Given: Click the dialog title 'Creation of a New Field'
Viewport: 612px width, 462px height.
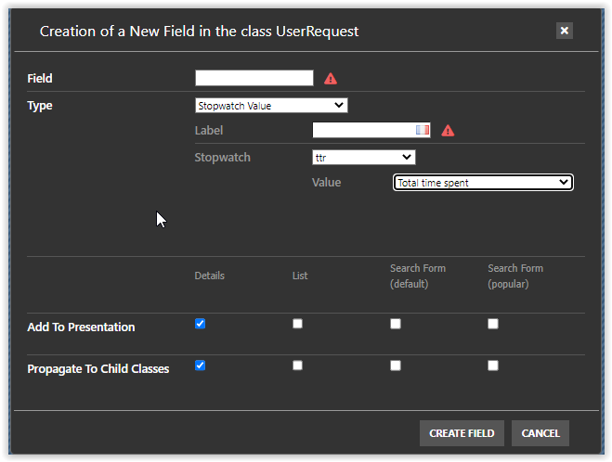Looking at the screenshot, I should point(199,32).
